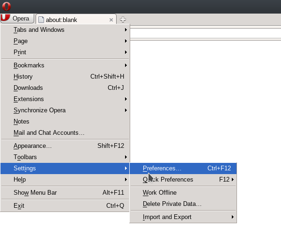Viewport: 281px width, 234px height.
Task: Open the Synchronize Opera submenu
Action: pos(65,110)
